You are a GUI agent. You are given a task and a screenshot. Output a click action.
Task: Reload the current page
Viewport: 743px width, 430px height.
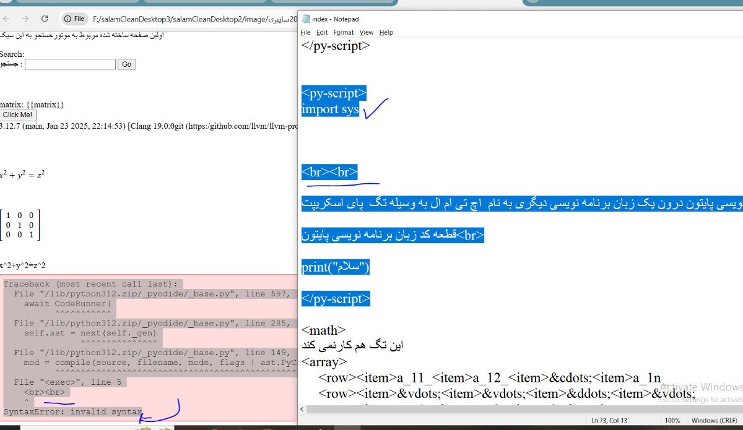(43, 19)
